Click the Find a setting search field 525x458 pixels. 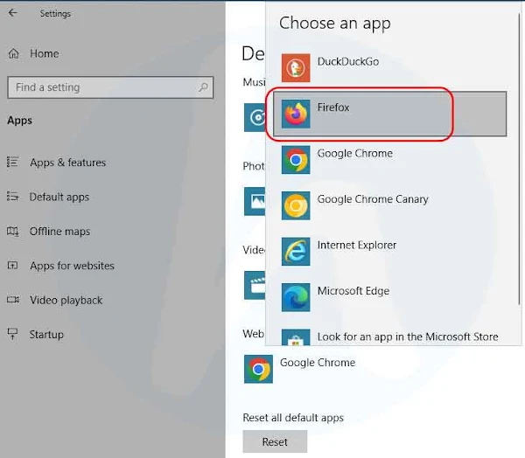[x=110, y=87]
